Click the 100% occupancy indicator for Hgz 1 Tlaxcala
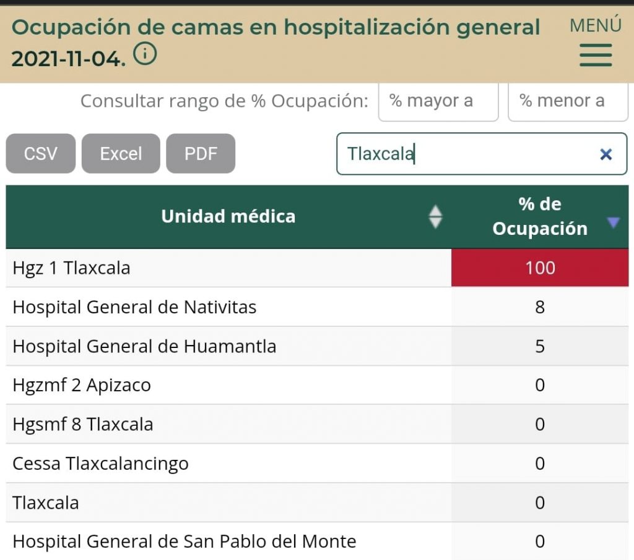This screenshot has width=634, height=560. pyautogui.click(x=539, y=268)
